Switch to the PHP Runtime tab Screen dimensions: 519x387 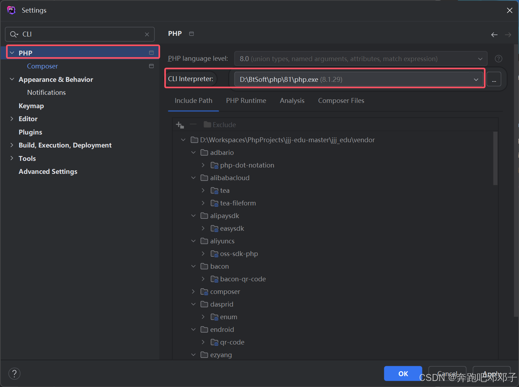click(246, 101)
